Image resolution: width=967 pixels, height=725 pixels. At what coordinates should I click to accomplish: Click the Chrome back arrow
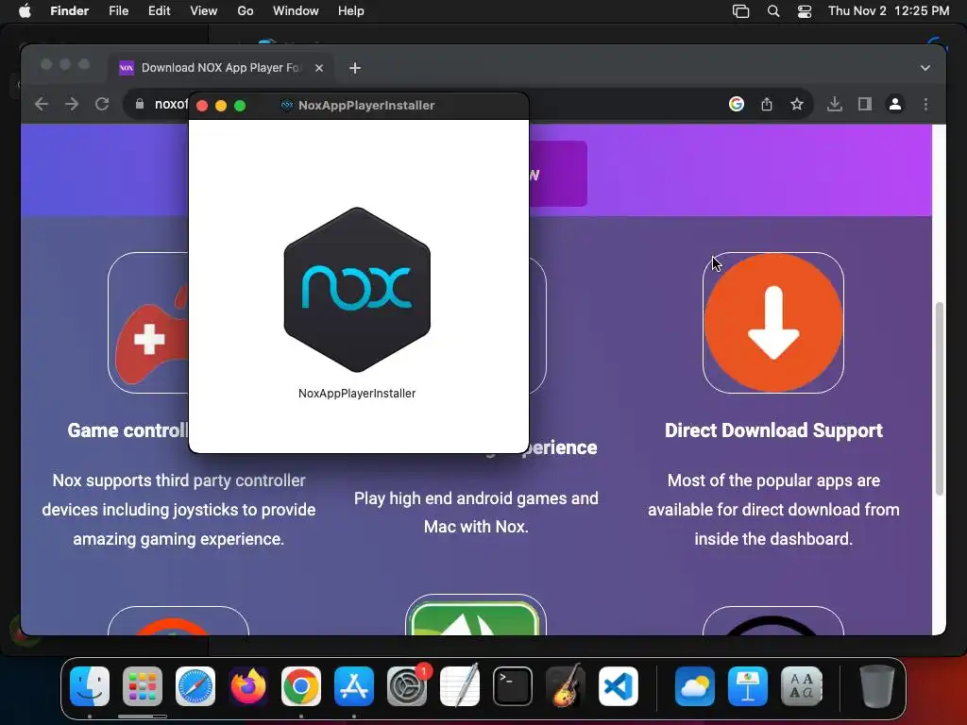click(42, 104)
